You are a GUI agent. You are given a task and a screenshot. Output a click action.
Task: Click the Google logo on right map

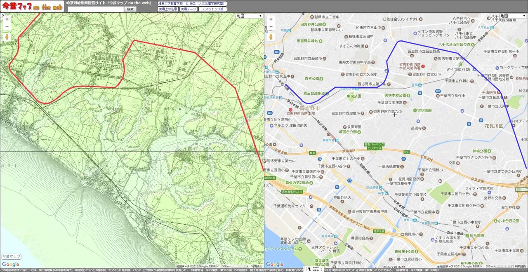point(275,265)
